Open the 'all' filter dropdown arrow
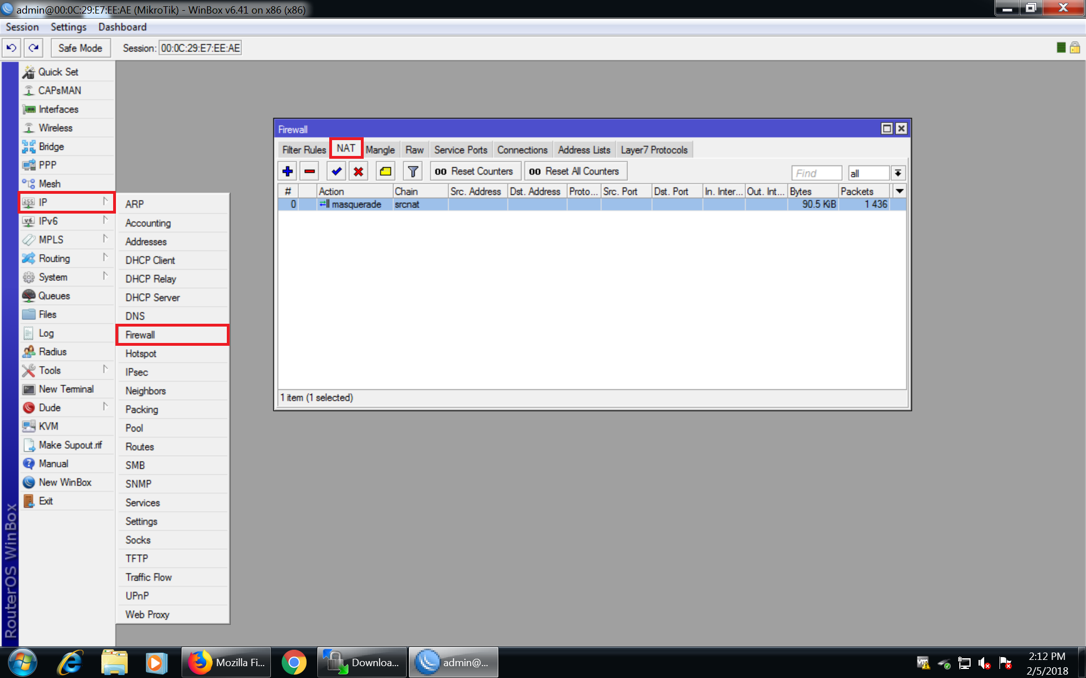Image resolution: width=1086 pixels, height=678 pixels. click(898, 173)
